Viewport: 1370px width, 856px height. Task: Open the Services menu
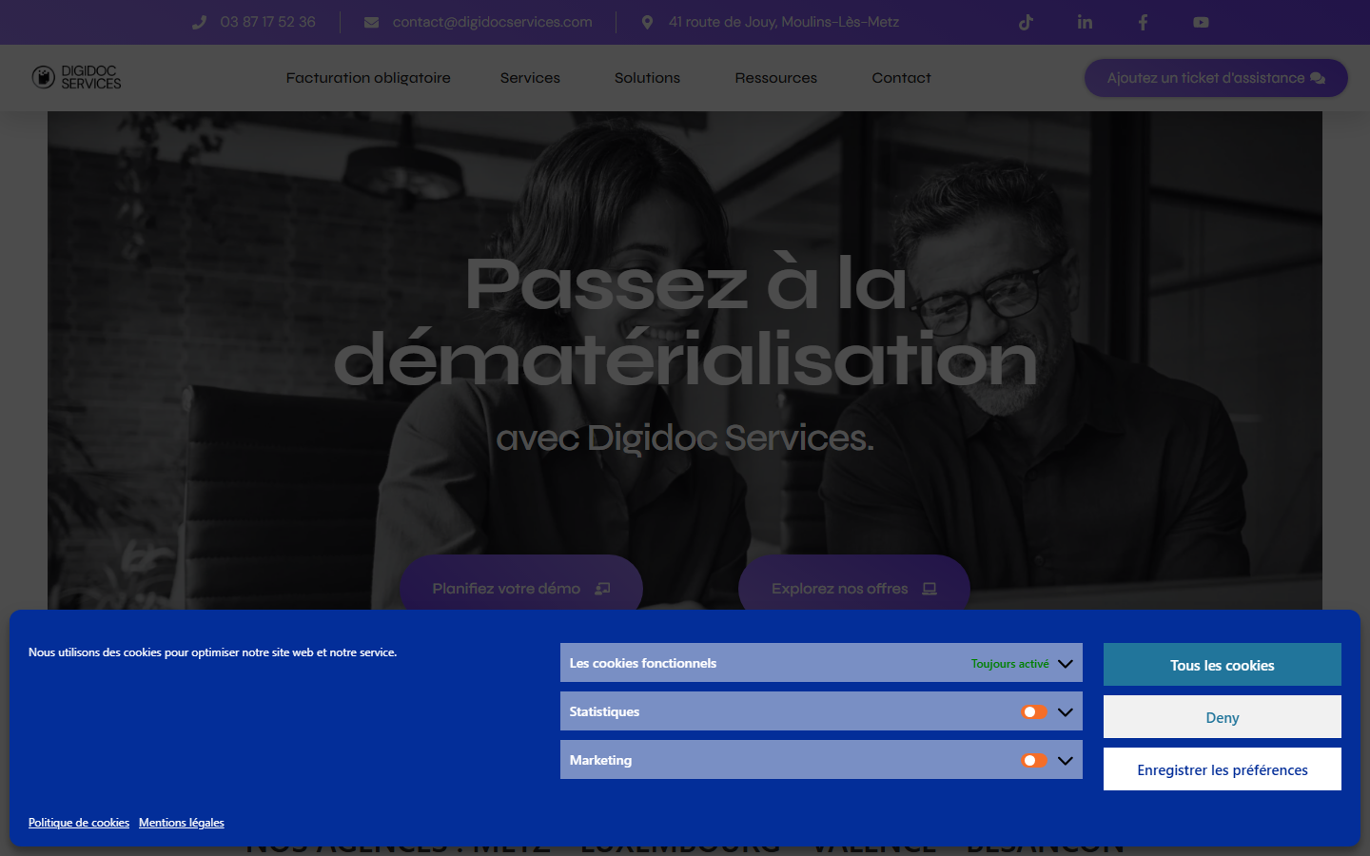(530, 78)
